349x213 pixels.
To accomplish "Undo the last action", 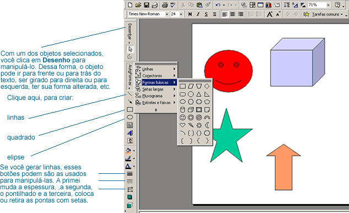I will pyautogui.click(x=218, y=4).
